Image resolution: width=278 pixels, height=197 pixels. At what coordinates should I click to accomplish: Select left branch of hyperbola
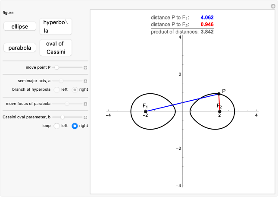(x=56, y=89)
